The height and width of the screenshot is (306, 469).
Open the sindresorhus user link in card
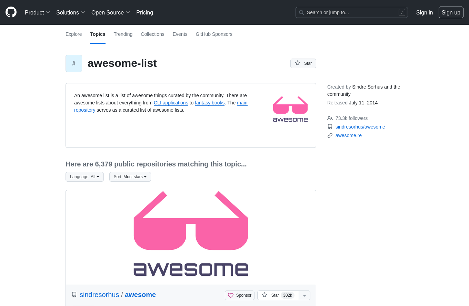99,295
